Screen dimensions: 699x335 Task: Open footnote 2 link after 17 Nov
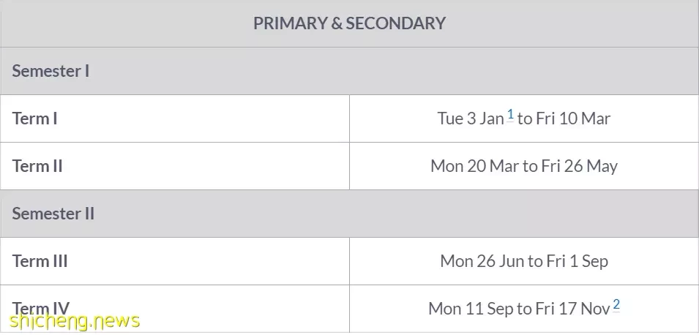tap(616, 305)
